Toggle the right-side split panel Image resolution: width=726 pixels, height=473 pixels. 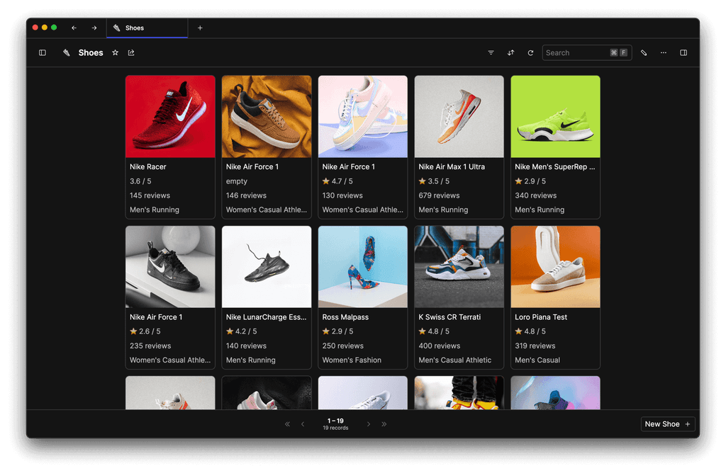click(x=683, y=52)
